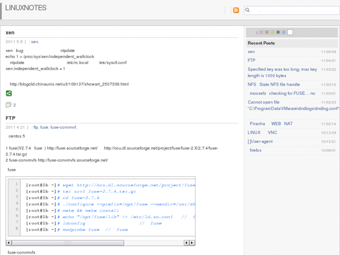
Task: Click the xen tag link
Action: pos(35,42)
